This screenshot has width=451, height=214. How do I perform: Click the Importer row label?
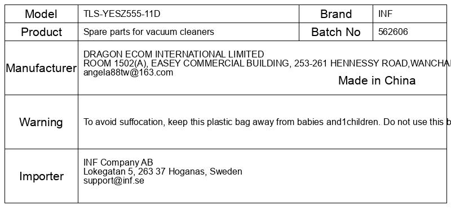(41, 176)
